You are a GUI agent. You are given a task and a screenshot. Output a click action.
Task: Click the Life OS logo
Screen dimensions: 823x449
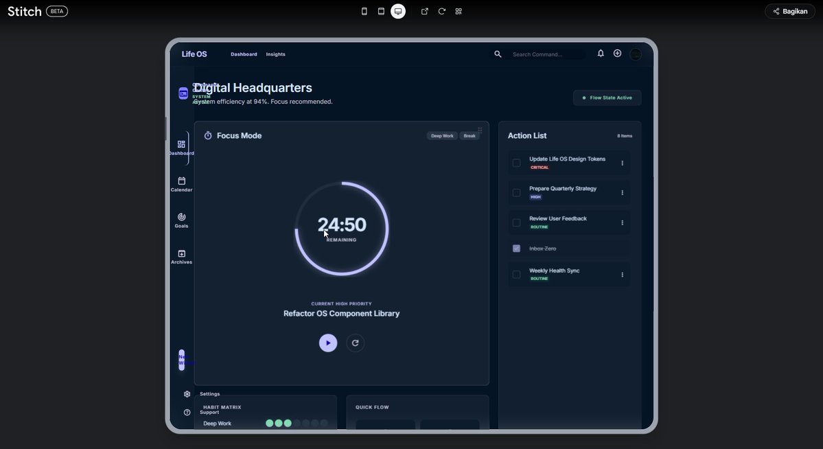coord(194,54)
